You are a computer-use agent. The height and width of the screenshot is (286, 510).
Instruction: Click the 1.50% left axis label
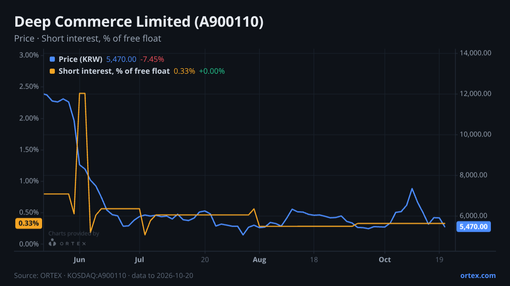pos(29,150)
